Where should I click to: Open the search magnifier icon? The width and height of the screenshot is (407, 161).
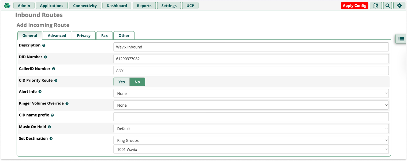(x=387, y=5)
